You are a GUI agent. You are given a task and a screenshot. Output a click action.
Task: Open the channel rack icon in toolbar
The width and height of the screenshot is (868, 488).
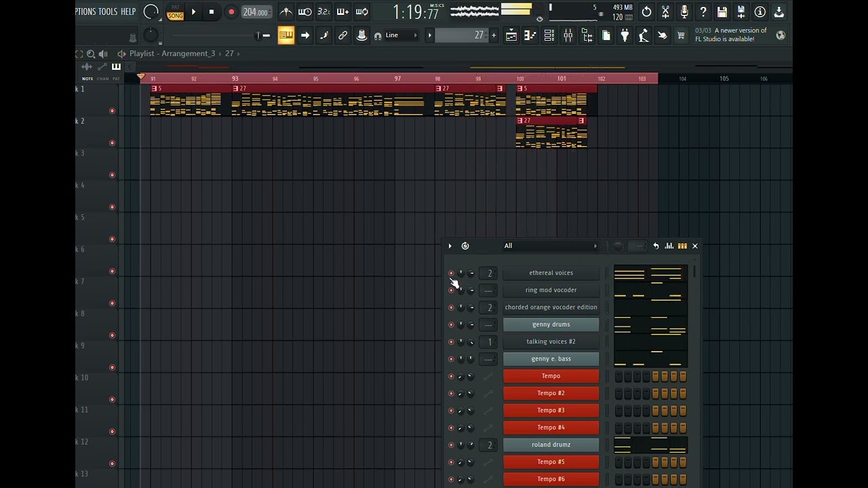(x=549, y=35)
